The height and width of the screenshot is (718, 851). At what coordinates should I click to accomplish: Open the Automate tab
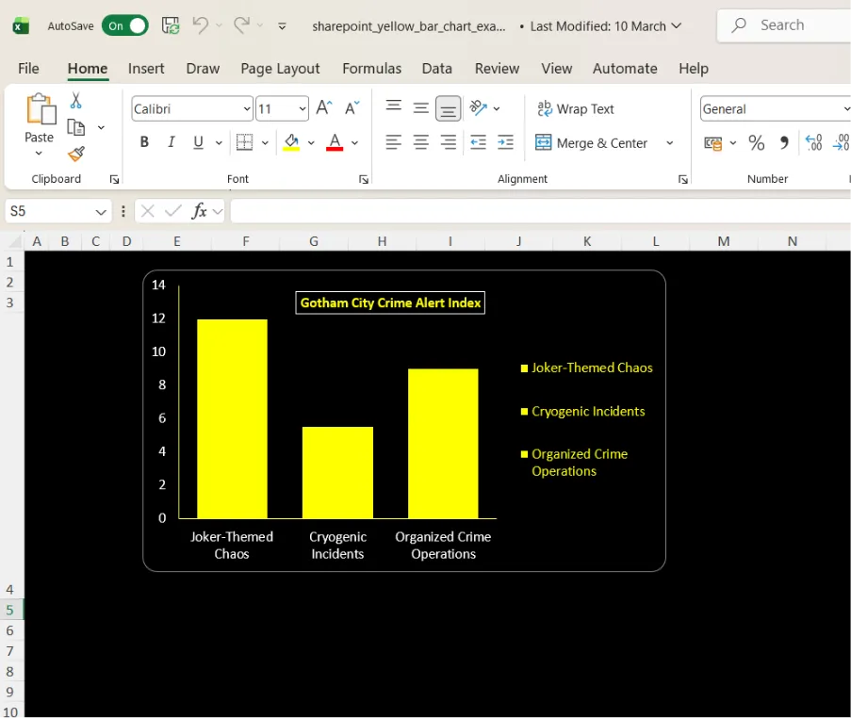point(625,69)
